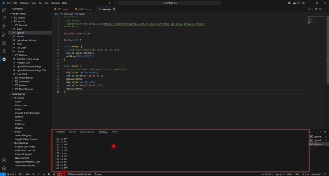Close the main.cpp editor tab
Screen dimensions: 329x176
click(x=114, y=9)
